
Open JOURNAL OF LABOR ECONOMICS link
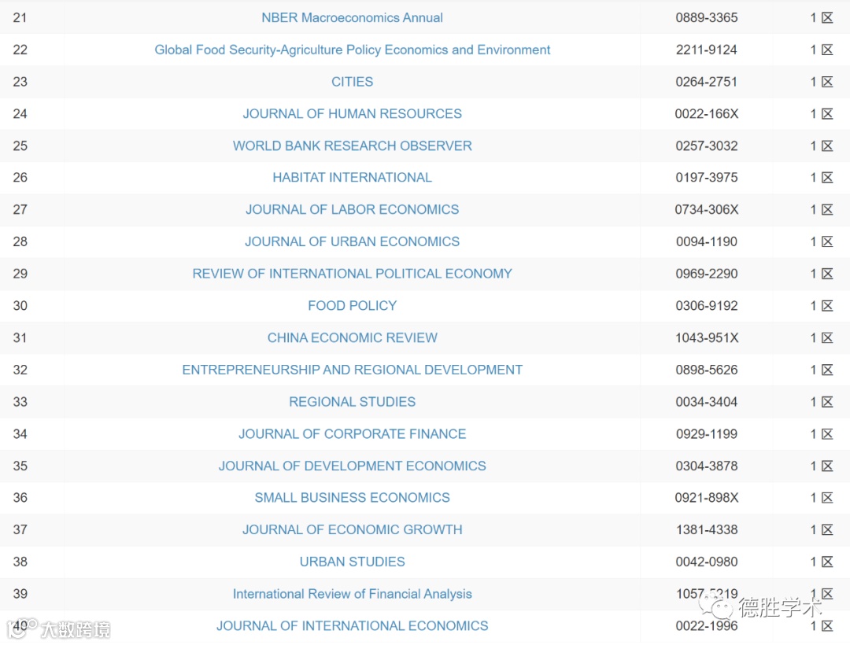tap(353, 209)
